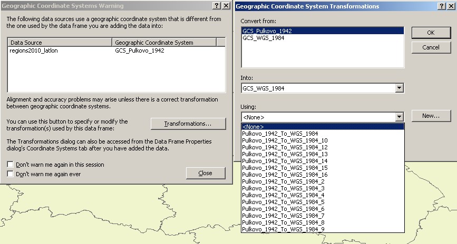Image resolution: width=457 pixels, height=244 pixels.
Task: Enable Don't warn me again in this session
Action: [10, 164]
